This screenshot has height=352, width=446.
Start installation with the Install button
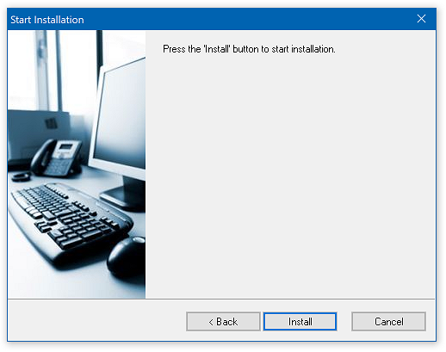[300, 321]
